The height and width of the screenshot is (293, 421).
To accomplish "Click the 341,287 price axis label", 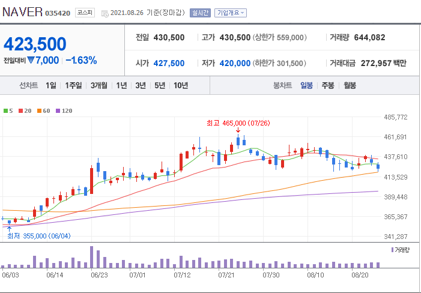I will click(x=396, y=237).
